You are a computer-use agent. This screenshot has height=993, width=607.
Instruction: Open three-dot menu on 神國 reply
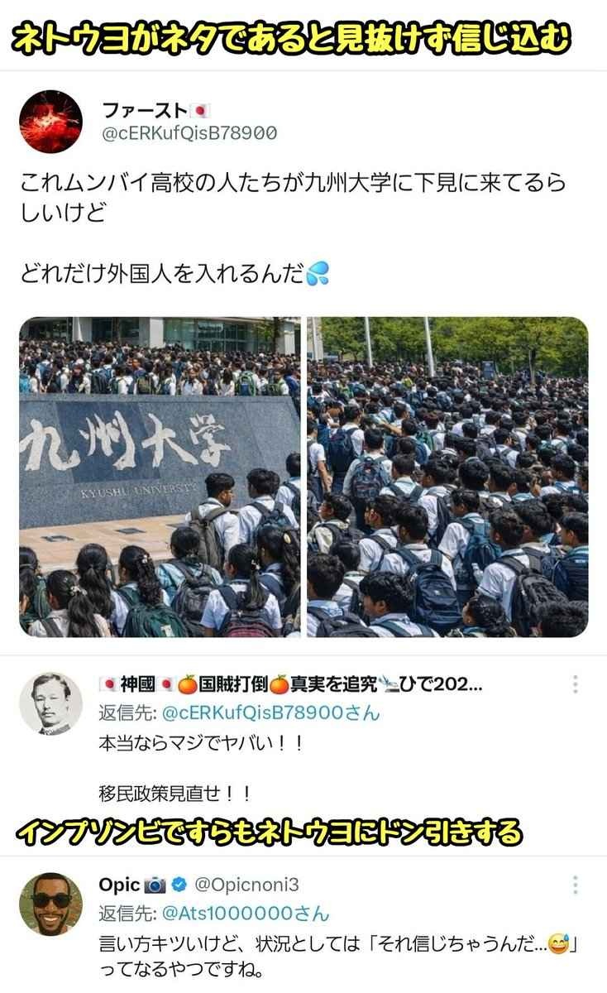pos(575,684)
